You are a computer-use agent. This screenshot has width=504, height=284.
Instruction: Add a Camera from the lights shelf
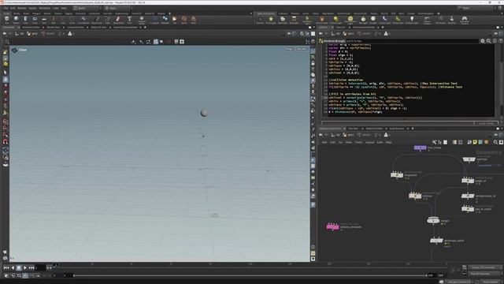pyautogui.click(x=260, y=20)
